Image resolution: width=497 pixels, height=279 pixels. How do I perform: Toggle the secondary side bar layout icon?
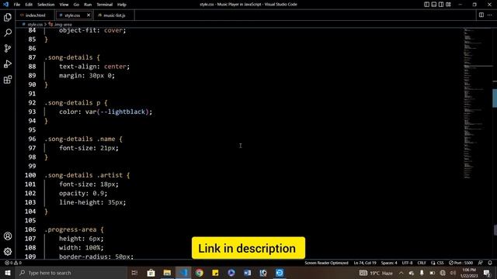point(441,5)
